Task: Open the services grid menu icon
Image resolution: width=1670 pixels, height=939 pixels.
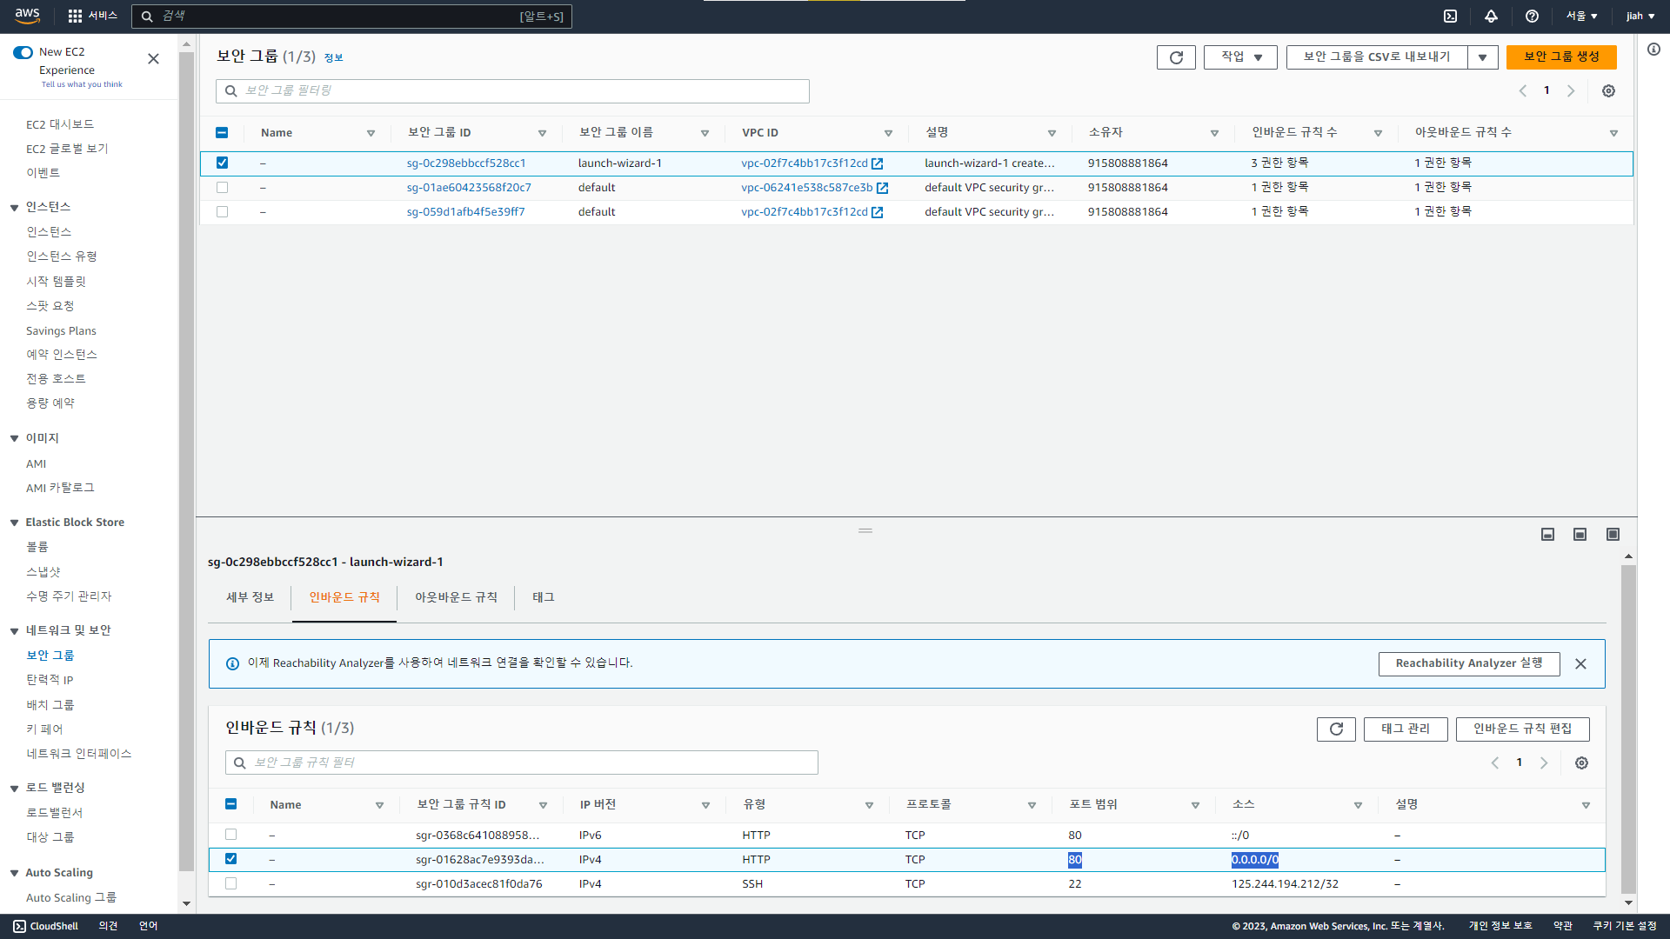Action: coord(75,16)
